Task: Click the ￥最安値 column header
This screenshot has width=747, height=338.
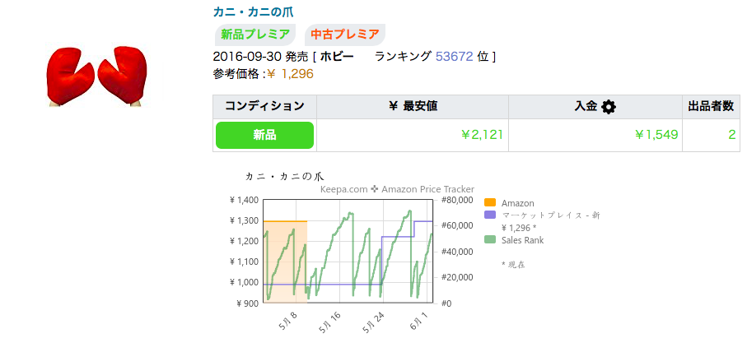Action: pyautogui.click(x=412, y=107)
